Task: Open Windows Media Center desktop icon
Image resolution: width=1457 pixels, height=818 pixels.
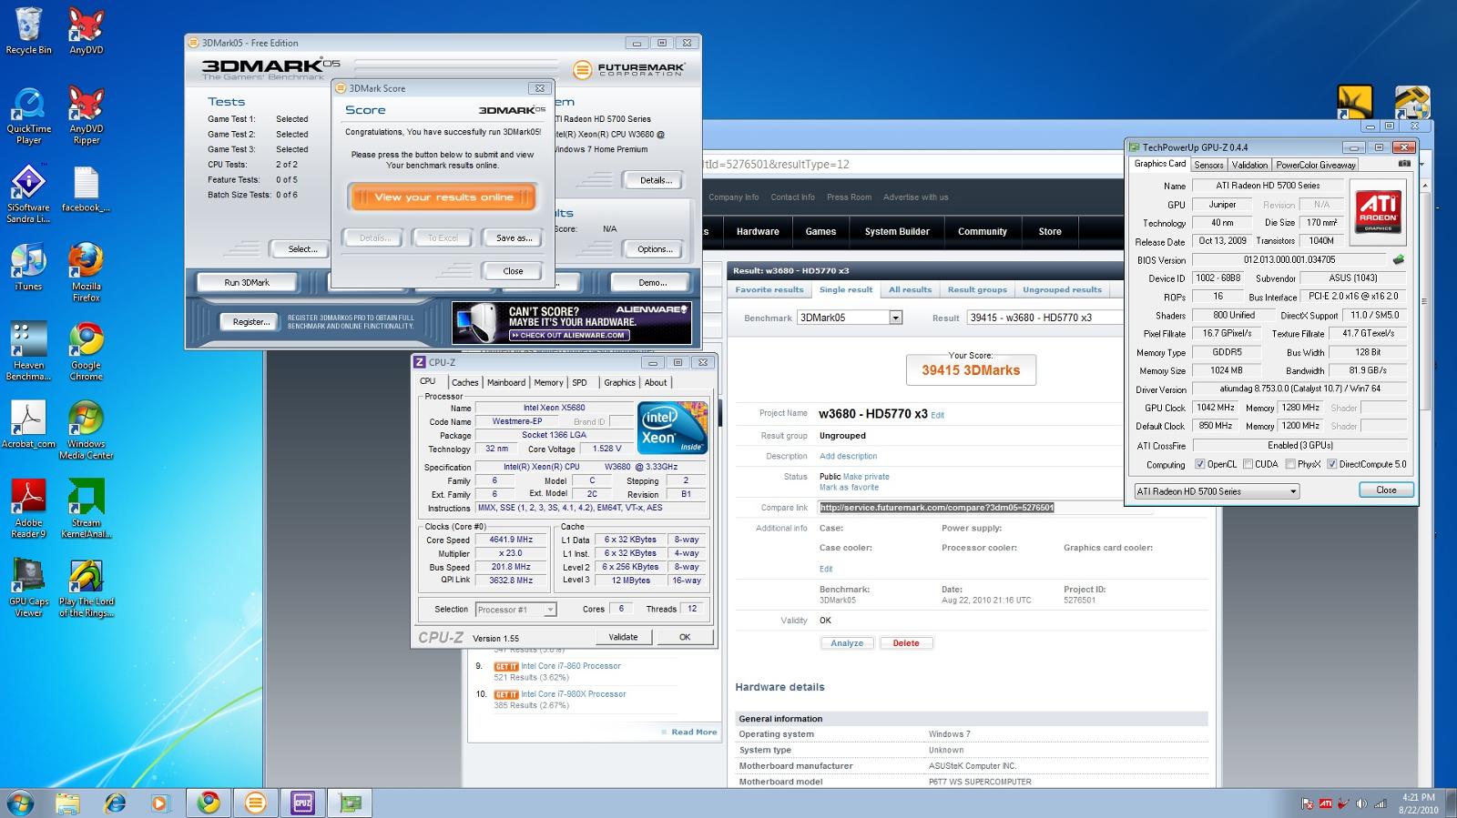Action: click(x=86, y=430)
